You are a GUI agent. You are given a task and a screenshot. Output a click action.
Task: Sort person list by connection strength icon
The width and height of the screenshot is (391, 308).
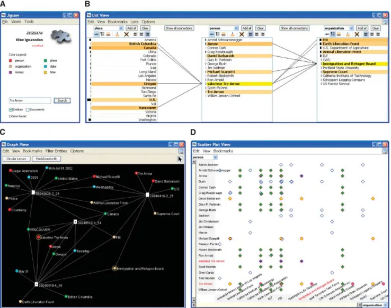(x=224, y=34)
